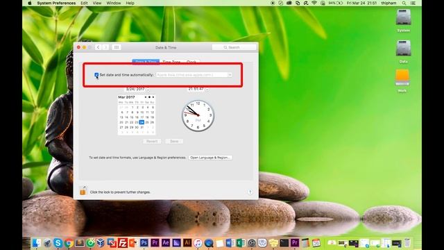Open Finder from the dock

coord(36,243)
